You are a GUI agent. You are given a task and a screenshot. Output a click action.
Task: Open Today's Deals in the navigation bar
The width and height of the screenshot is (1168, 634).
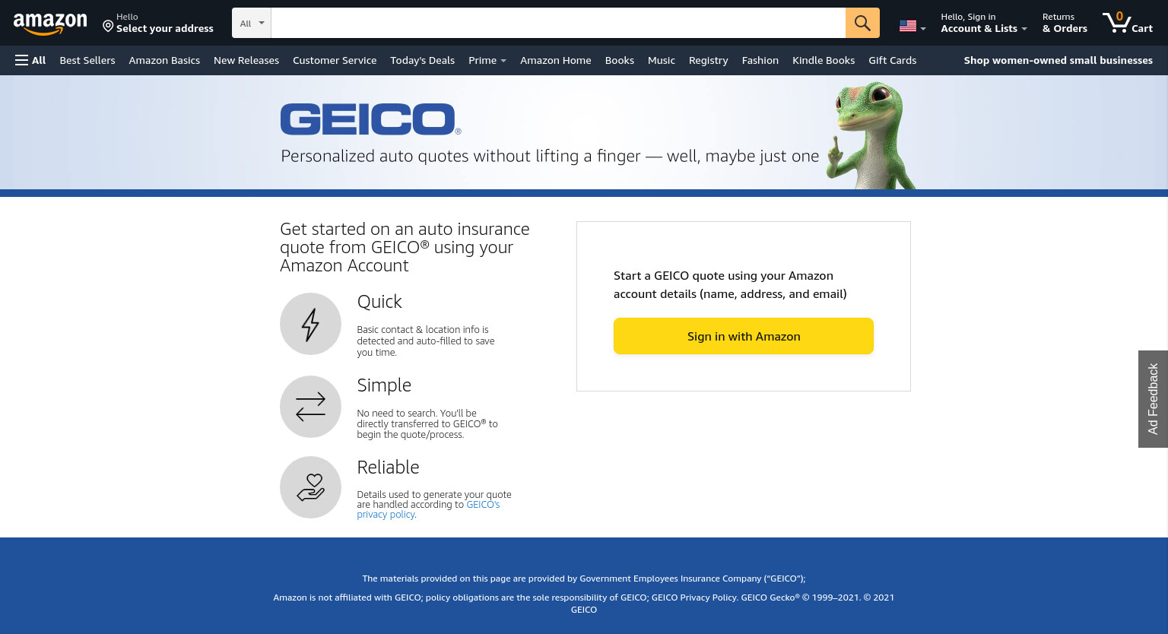pos(422,60)
